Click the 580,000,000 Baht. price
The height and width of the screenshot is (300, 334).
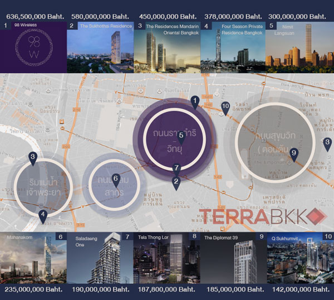click(100, 16)
